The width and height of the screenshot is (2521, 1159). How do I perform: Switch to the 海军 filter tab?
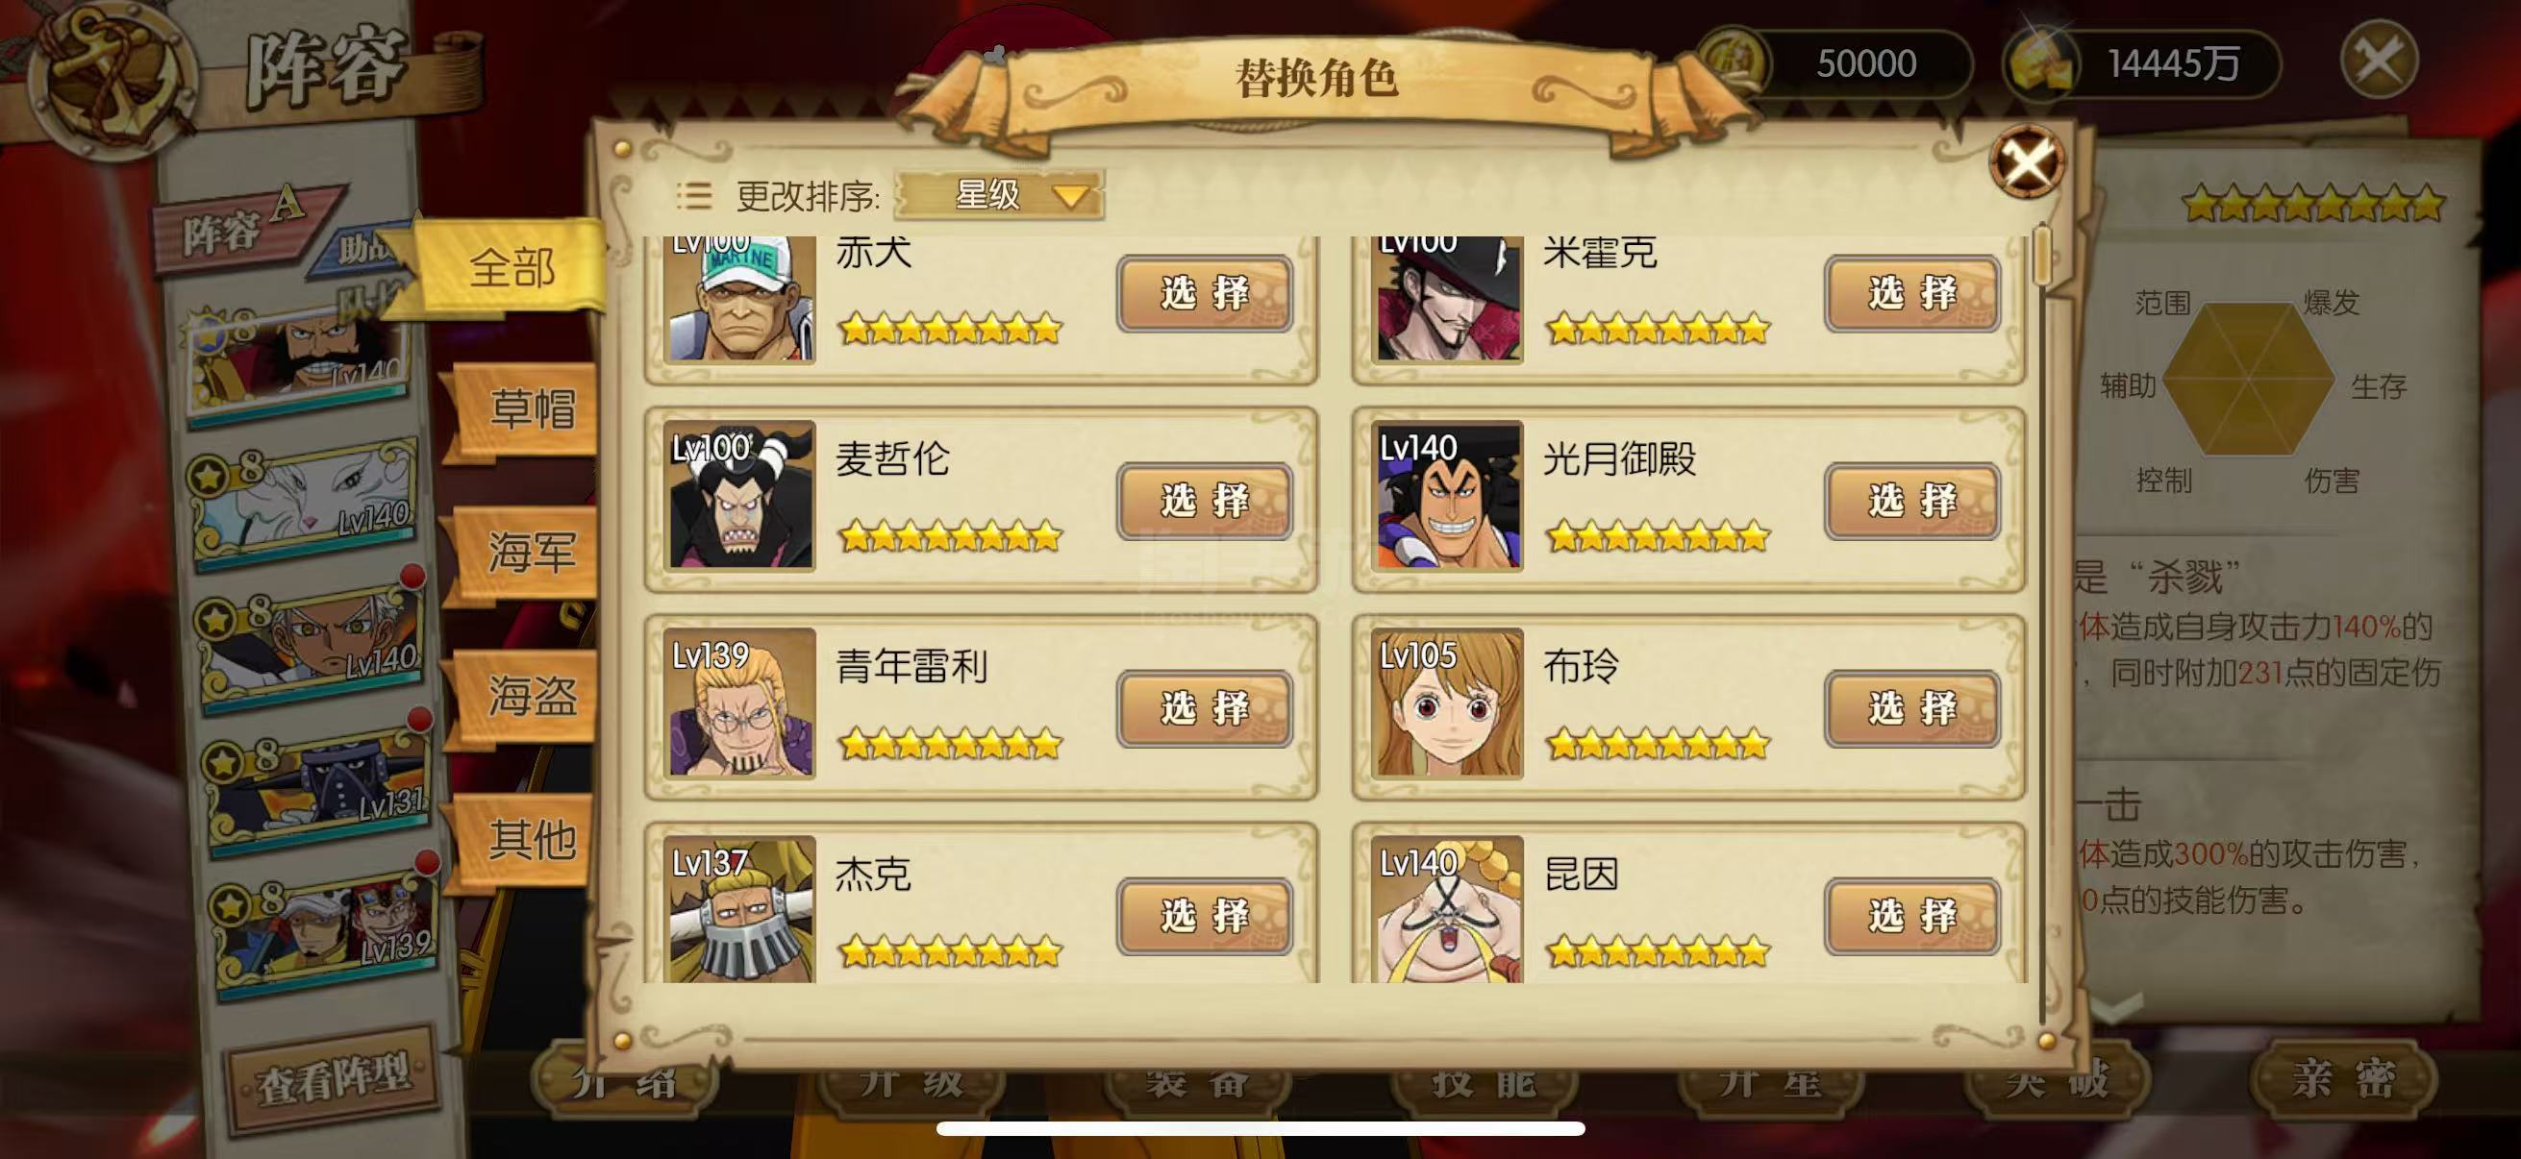point(529,552)
